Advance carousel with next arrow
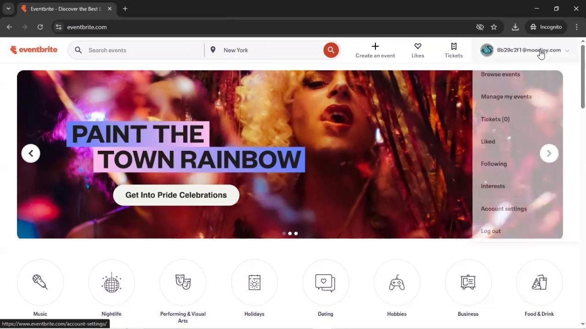The height and width of the screenshot is (329, 586). click(549, 154)
